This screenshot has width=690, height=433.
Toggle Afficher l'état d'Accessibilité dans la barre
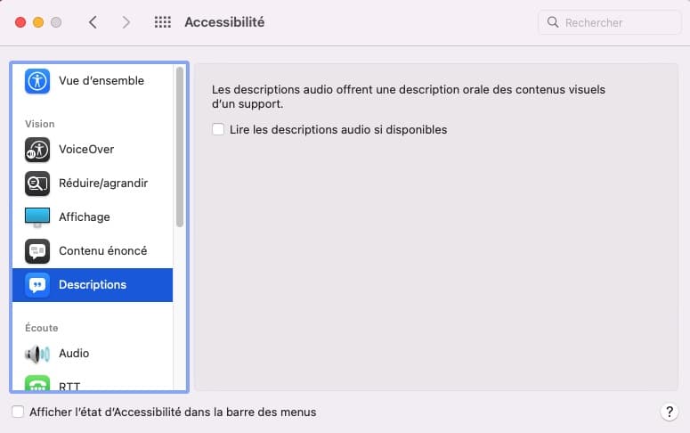point(18,412)
